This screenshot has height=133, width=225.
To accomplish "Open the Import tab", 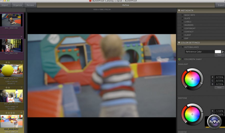I will (x=5, y=5).
